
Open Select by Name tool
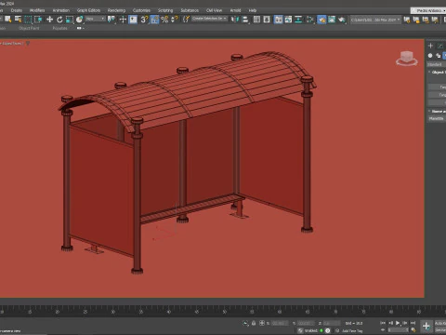(18, 20)
